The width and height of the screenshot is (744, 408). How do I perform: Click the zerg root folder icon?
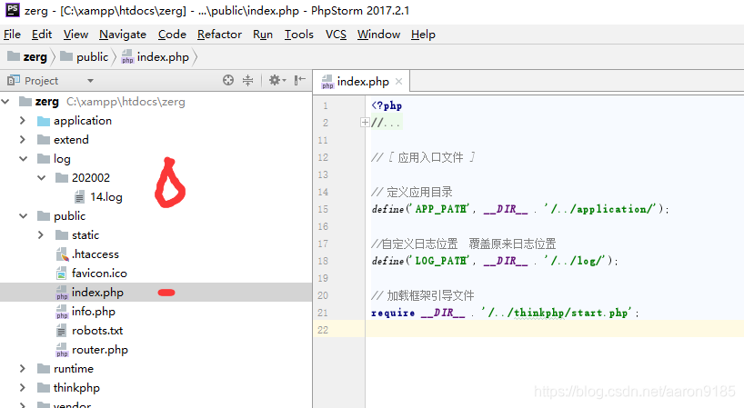[25, 102]
